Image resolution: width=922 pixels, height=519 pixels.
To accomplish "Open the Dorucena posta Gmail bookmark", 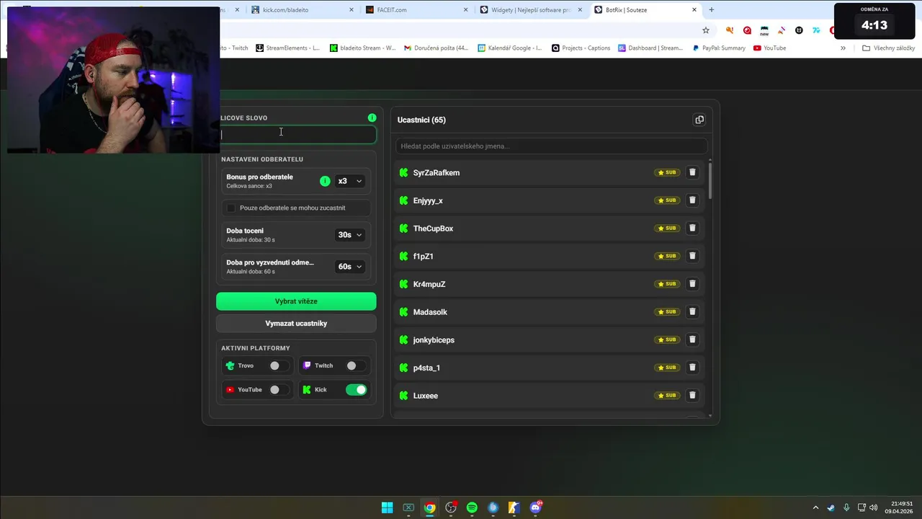I will (x=436, y=48).
